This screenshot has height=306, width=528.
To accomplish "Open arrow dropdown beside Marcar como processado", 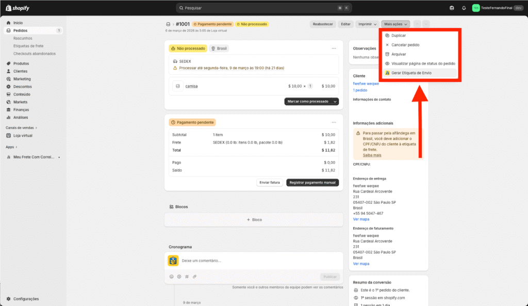I will 335,102.
